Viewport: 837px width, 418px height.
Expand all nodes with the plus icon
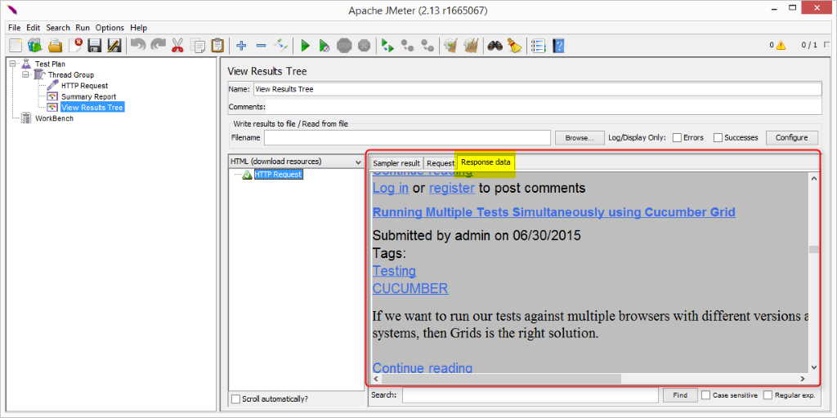[x=241, y=46]
